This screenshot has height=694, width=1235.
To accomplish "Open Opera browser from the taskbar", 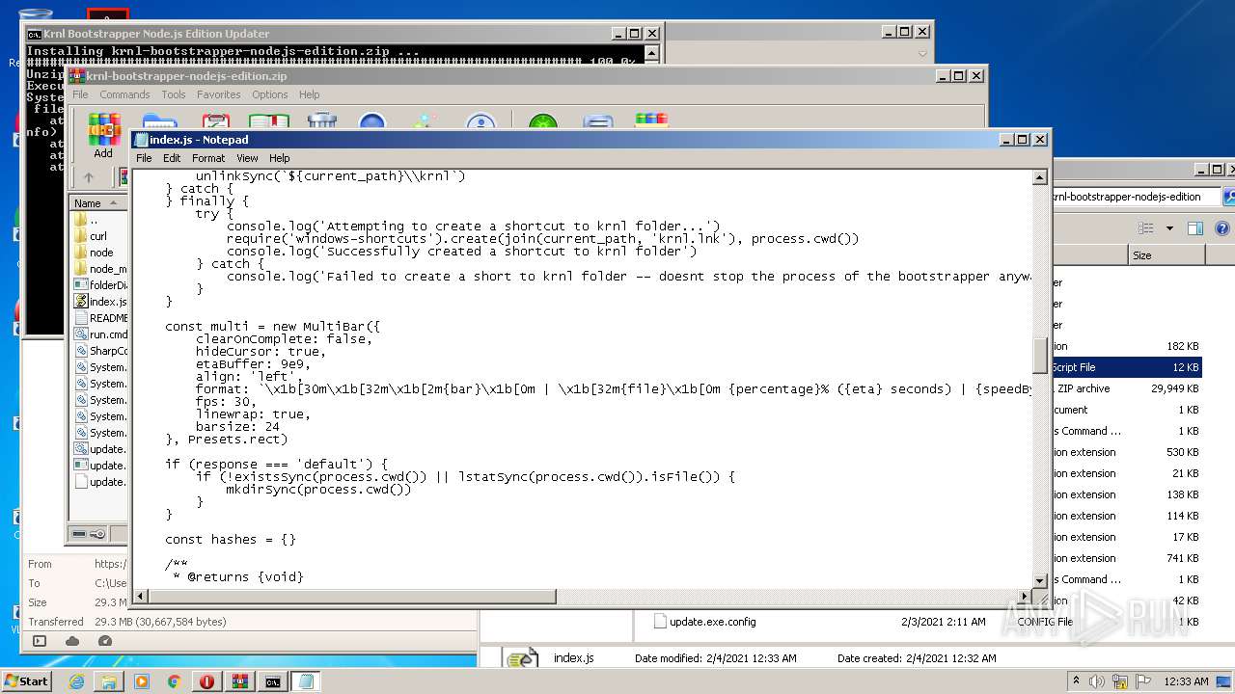I will (207, 681).
